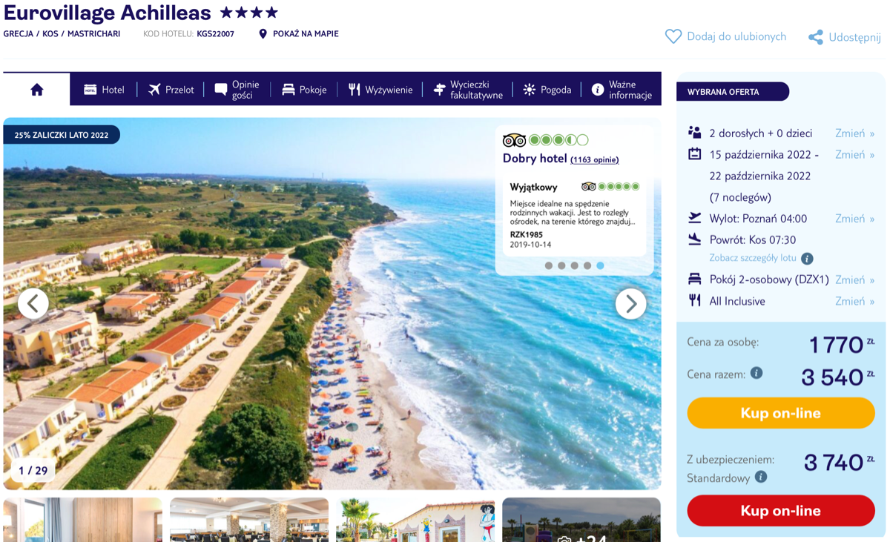Open Ważne informacje tab

pos(622,90)
